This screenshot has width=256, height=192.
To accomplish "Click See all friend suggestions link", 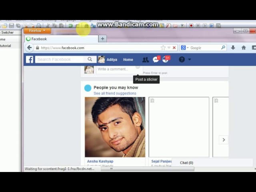I will coord(115,93).
